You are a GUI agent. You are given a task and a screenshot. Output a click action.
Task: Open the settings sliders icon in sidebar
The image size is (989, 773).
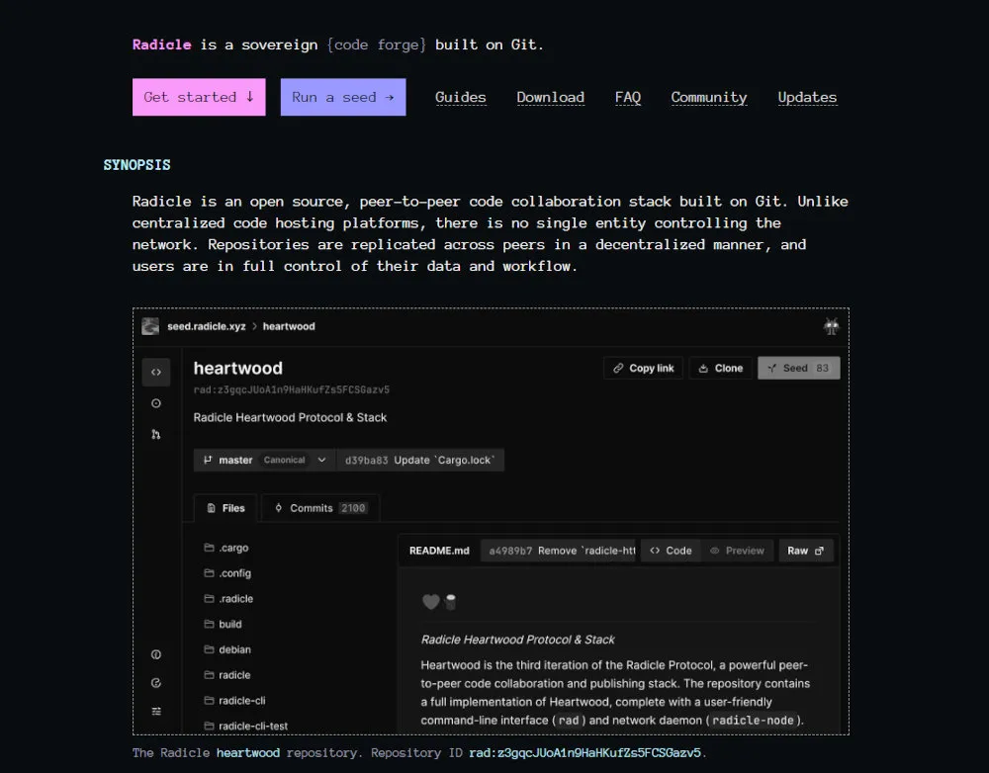tap(156, 711)
